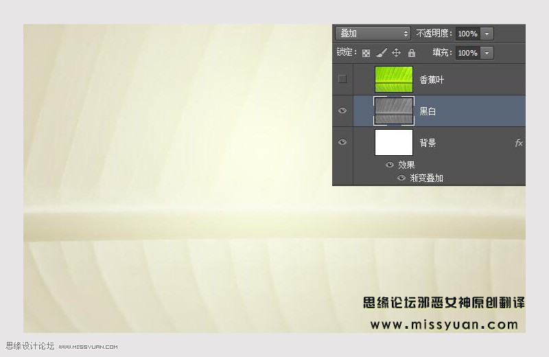Screen dimensions: 549x357
Task: Select the 香蕉叶 layer name
Action: point(432,80)
